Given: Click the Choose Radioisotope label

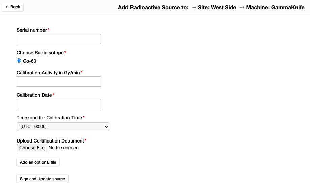Looking at the screenshot, I should (40, 53).
